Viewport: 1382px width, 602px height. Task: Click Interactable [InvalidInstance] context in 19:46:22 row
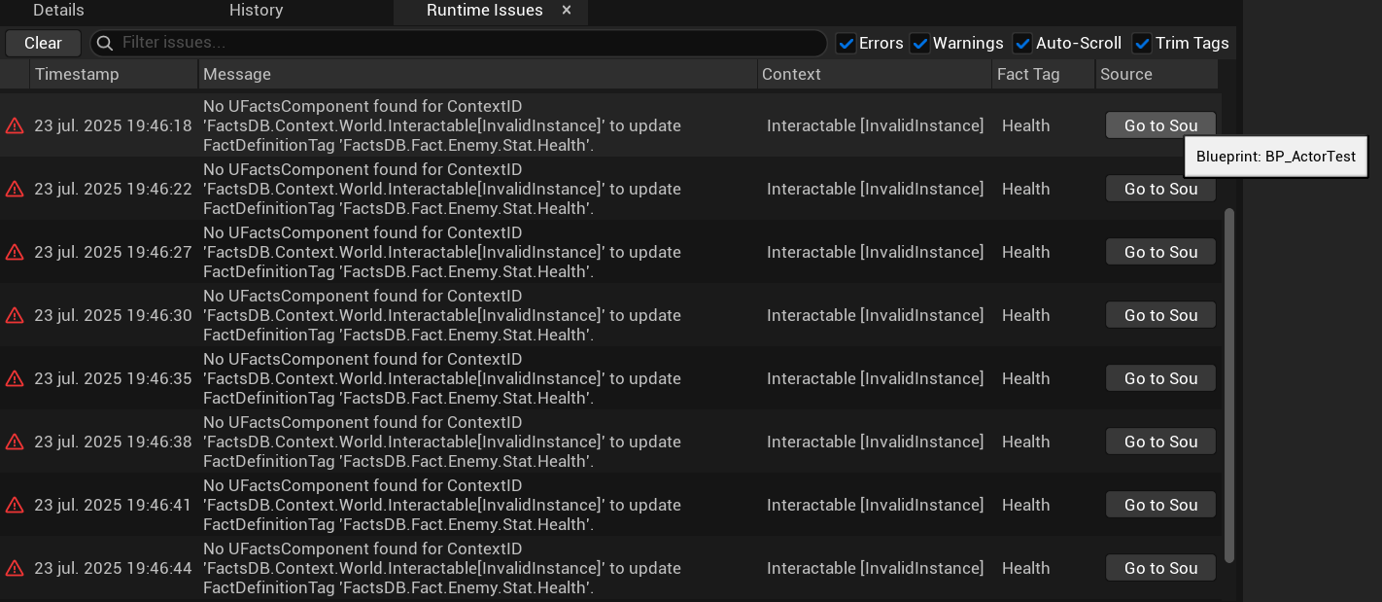click(875, 189)
